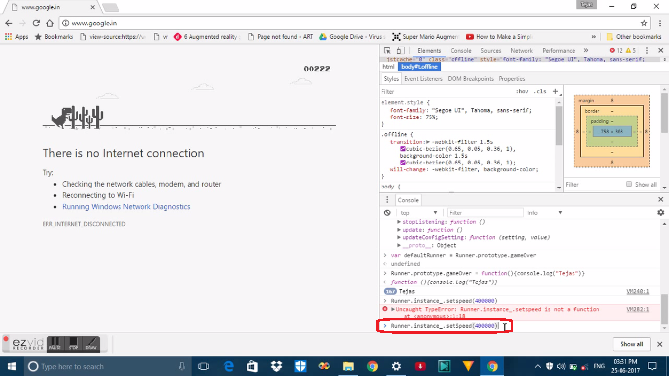Click the red error count indicator
Image resolution: width=669 pixels, height=376 pixels.
pyautogui.click(x=616, y=50)
